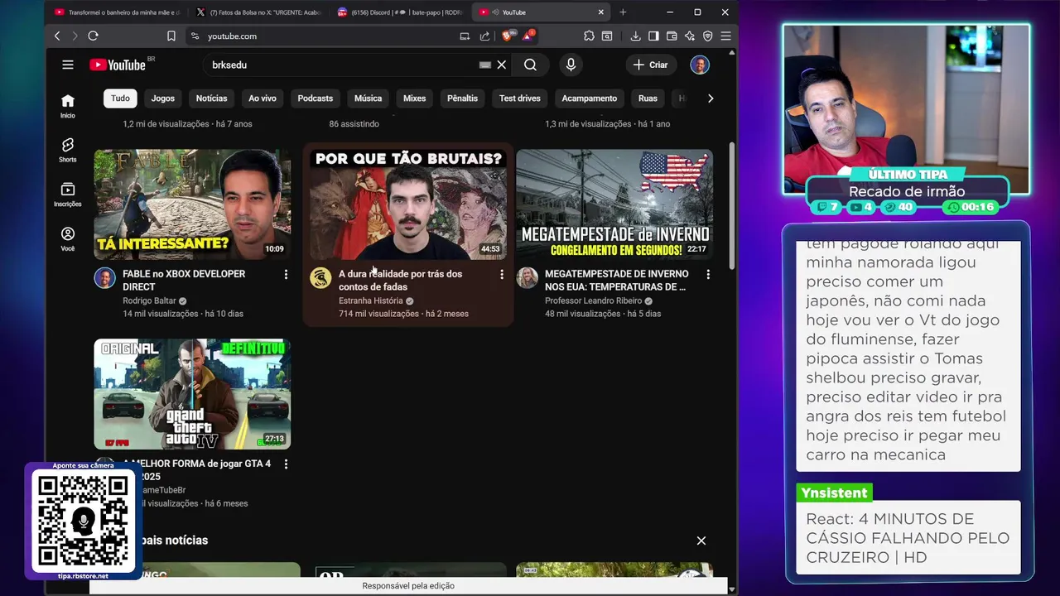Open the Grand Theft Auto IV thumbnail
The width and height of the screenshot is (1060, 596).
click(192, 394)
